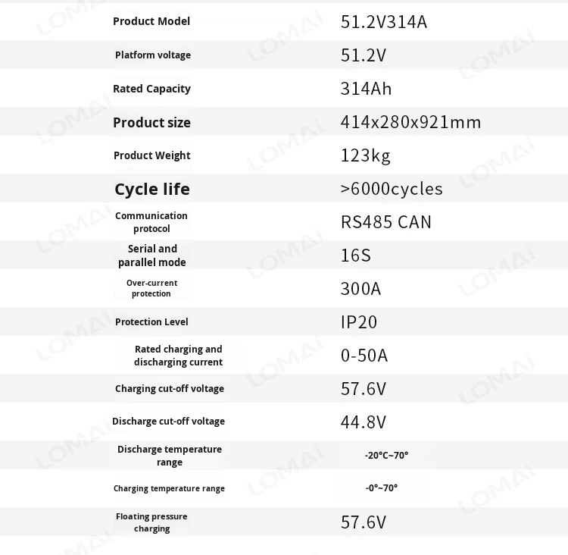Select the >6000cycles value
This screenshot has height=555, width=568.
coord(392,189)
